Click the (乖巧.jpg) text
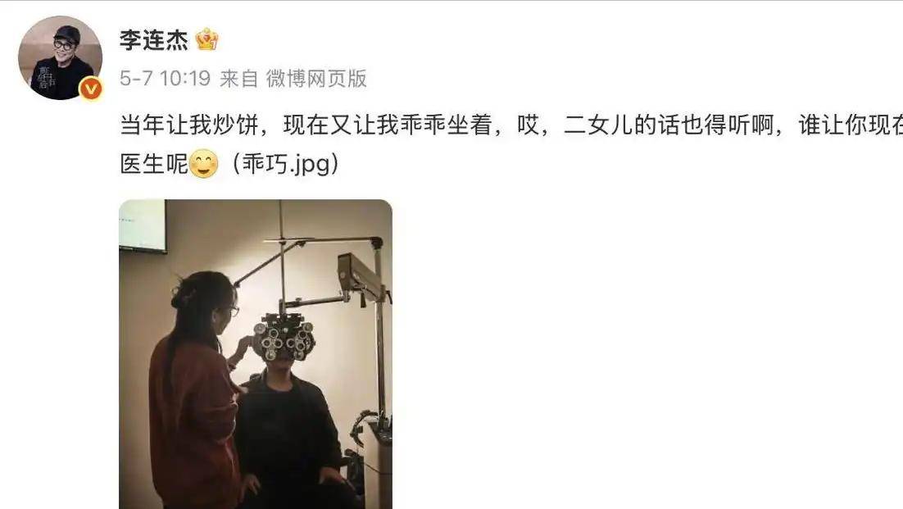The image size is (903, 509). click(x=286, y=164)
